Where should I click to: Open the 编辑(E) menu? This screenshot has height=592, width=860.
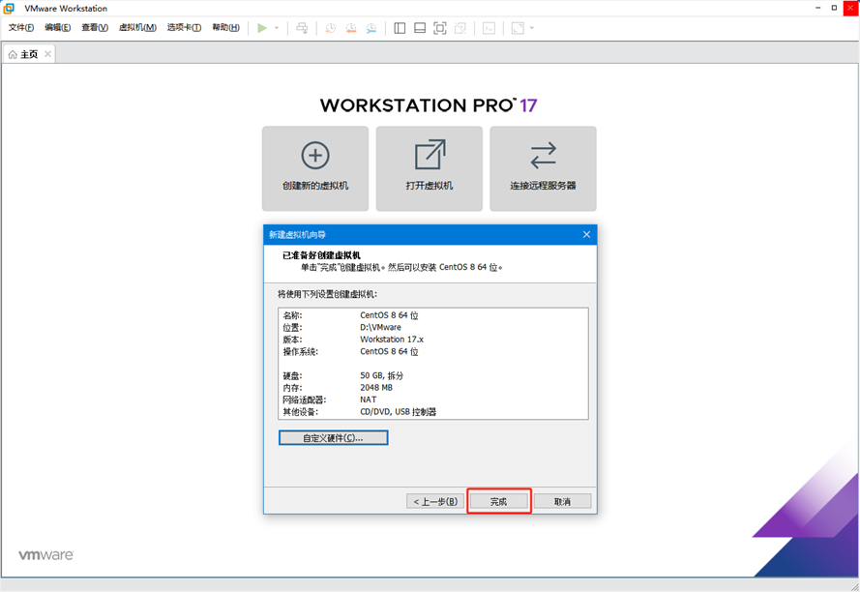pyautogui.click(x=58, y=27)
